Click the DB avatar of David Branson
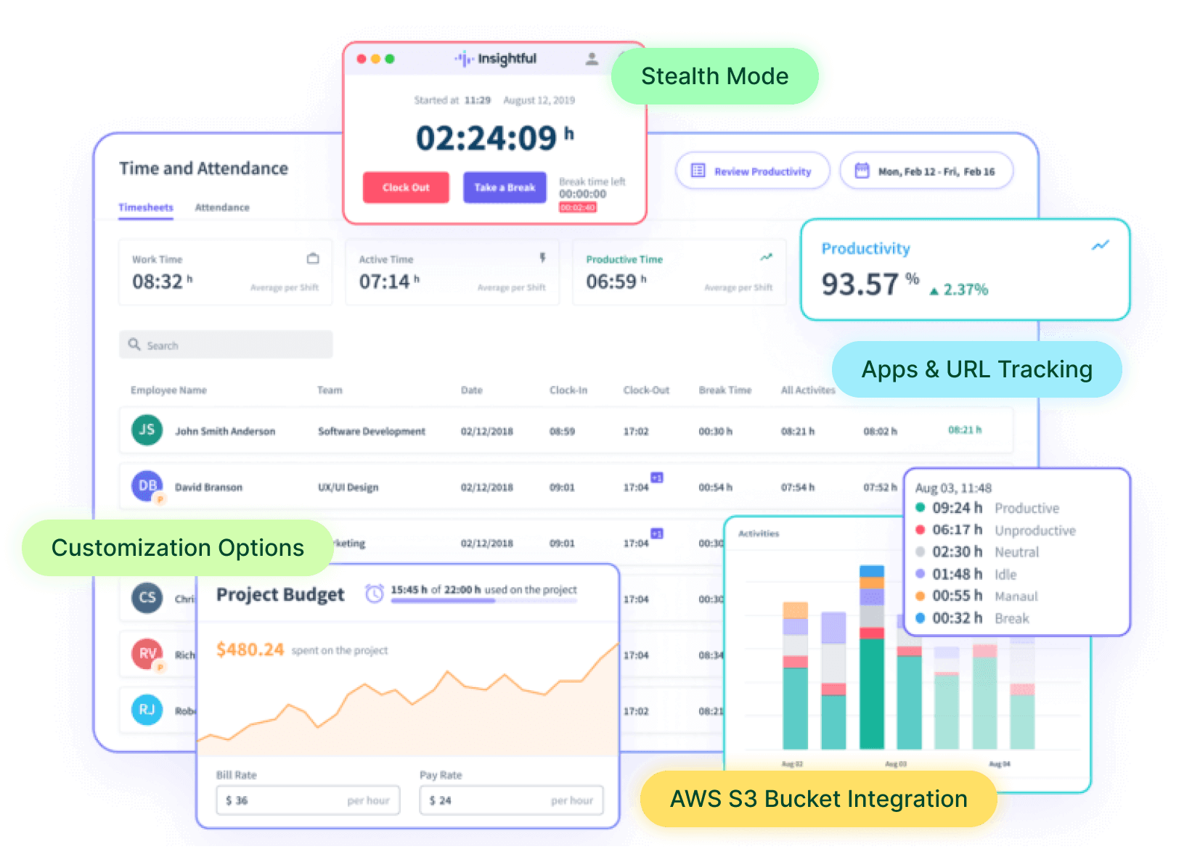The height and width of the screenshot is (849, 1192). [x=147, y=485]
